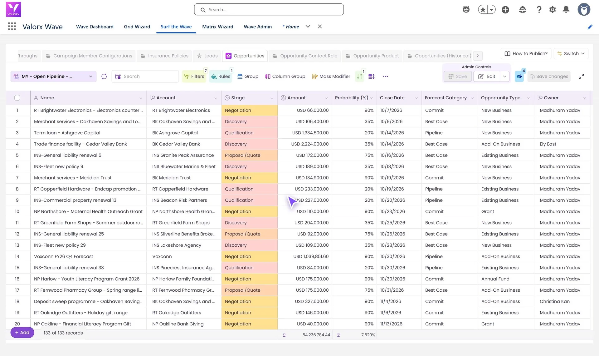Open the Rules button
The width and height of the screenshot is (599, 356).
221,77
